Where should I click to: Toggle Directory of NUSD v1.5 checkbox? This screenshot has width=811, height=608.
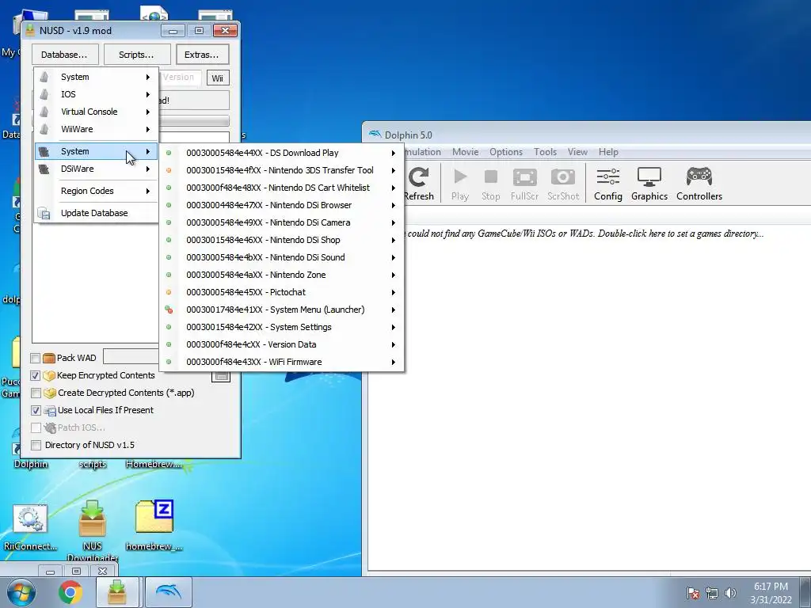tap(36, 445)
